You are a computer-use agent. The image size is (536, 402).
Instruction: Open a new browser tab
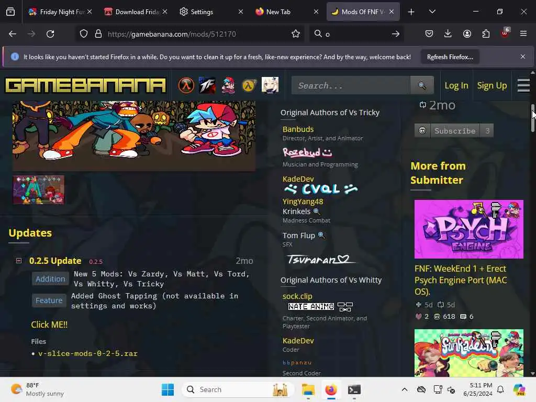point(411,12)
